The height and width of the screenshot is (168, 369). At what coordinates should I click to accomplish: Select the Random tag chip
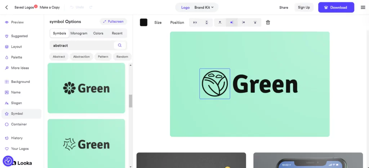122,57
